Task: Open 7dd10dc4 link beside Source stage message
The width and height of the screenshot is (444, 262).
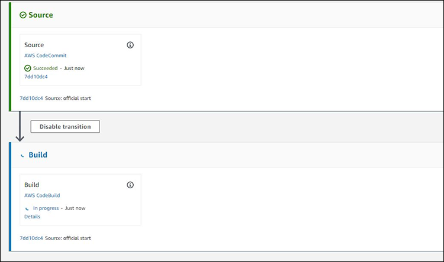Action: point(31,98)
